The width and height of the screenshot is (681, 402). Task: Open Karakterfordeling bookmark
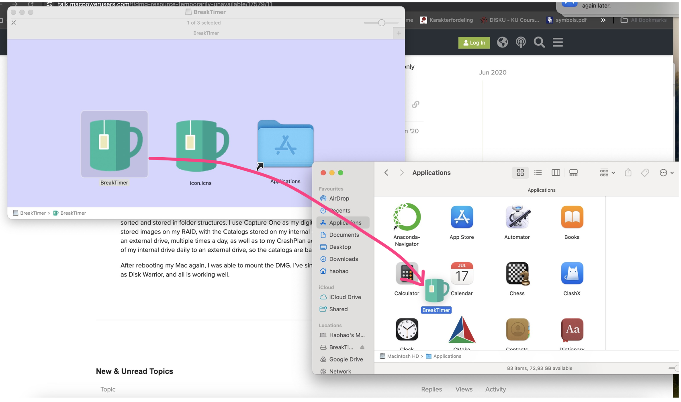tap(446, 20)
